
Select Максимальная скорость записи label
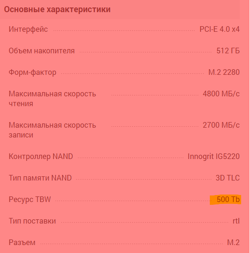[x=52, y=130]
